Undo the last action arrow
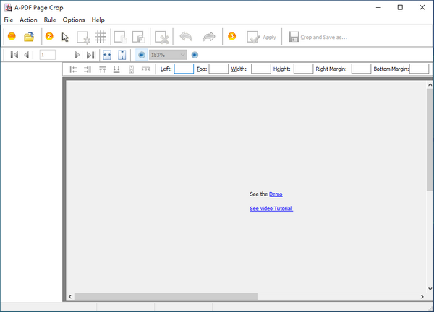 point(186,37)
